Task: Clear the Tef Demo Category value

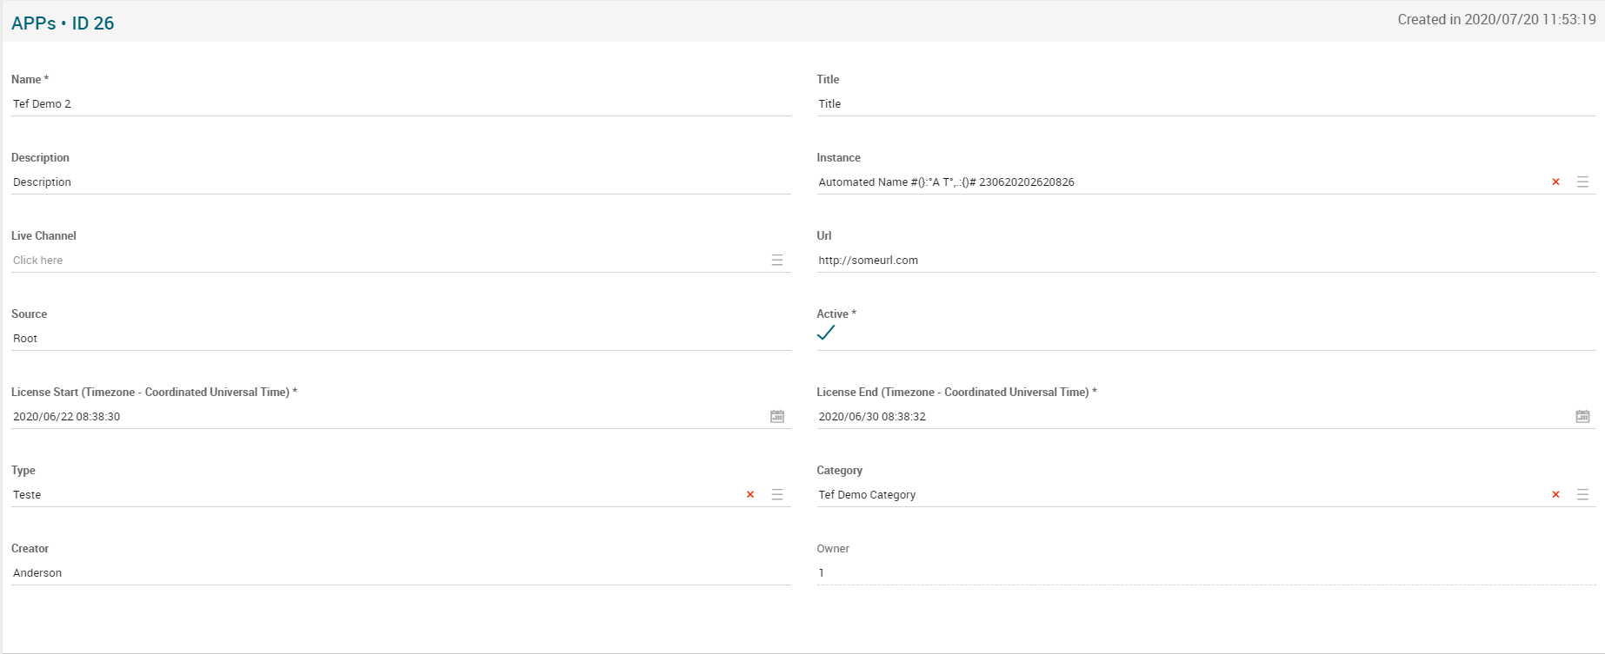Action: [1555, 495]
